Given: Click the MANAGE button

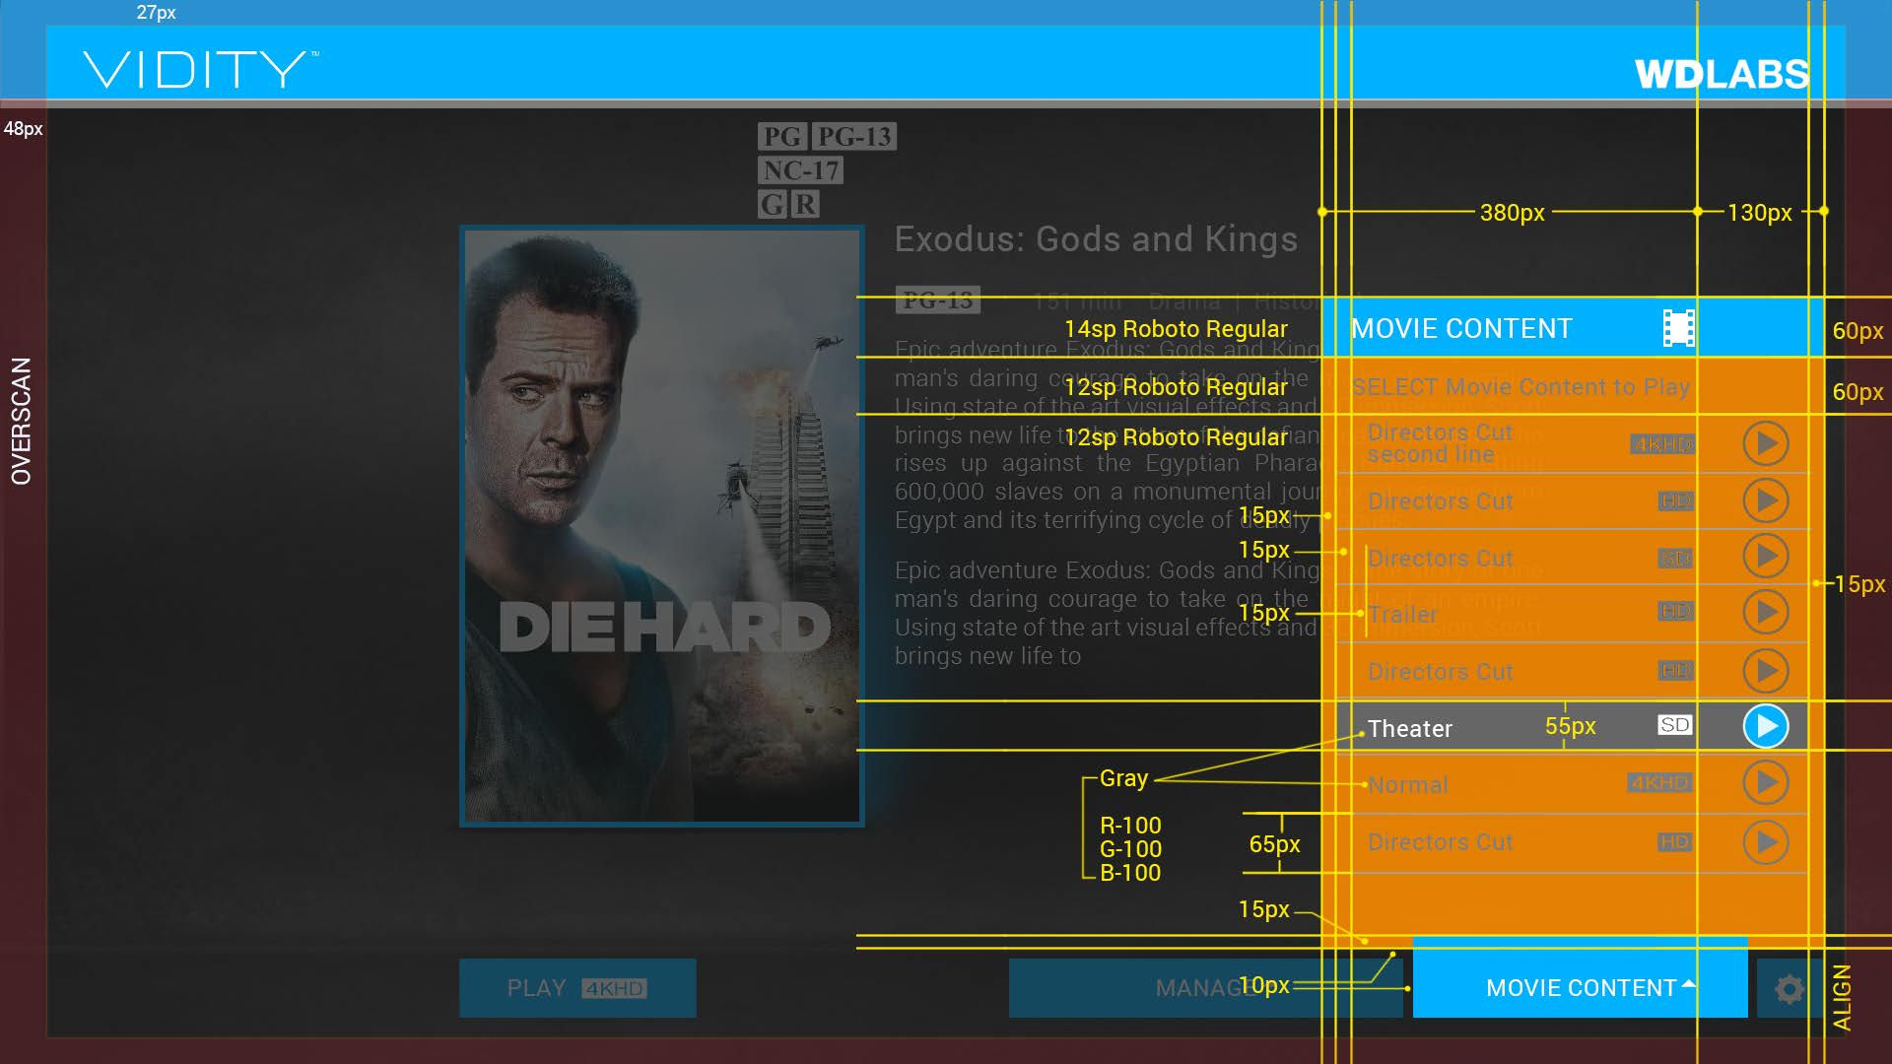Looking at the screenshot, I should [1205, 988].
